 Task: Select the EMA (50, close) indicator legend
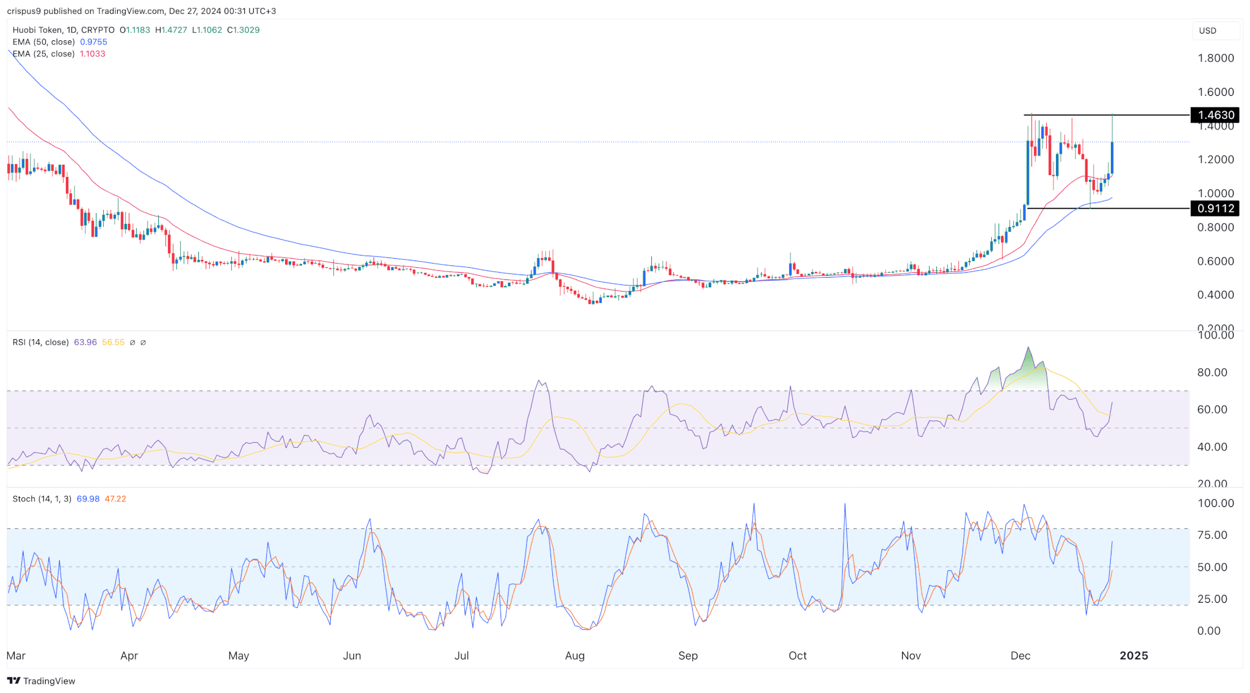pos(43,42)
